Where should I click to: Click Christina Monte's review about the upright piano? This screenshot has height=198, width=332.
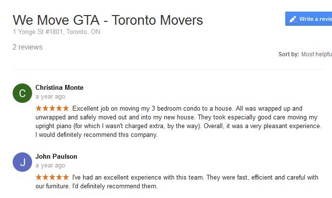pos(177,122)
